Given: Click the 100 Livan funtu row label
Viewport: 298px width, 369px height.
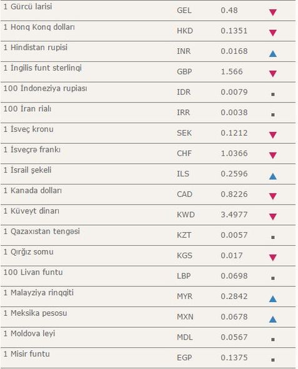Looking at the screenshot, I should click(x=33, y=272).
